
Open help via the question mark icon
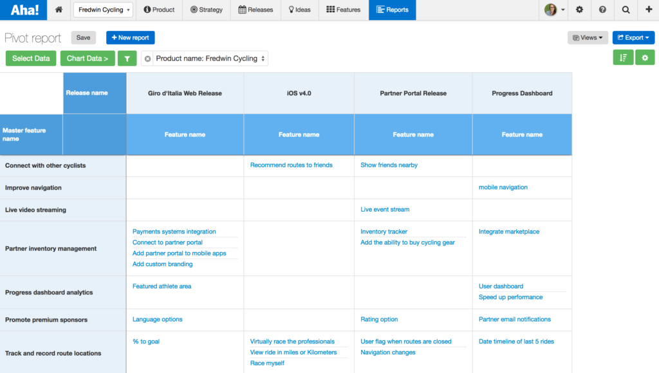click(602, 10)
